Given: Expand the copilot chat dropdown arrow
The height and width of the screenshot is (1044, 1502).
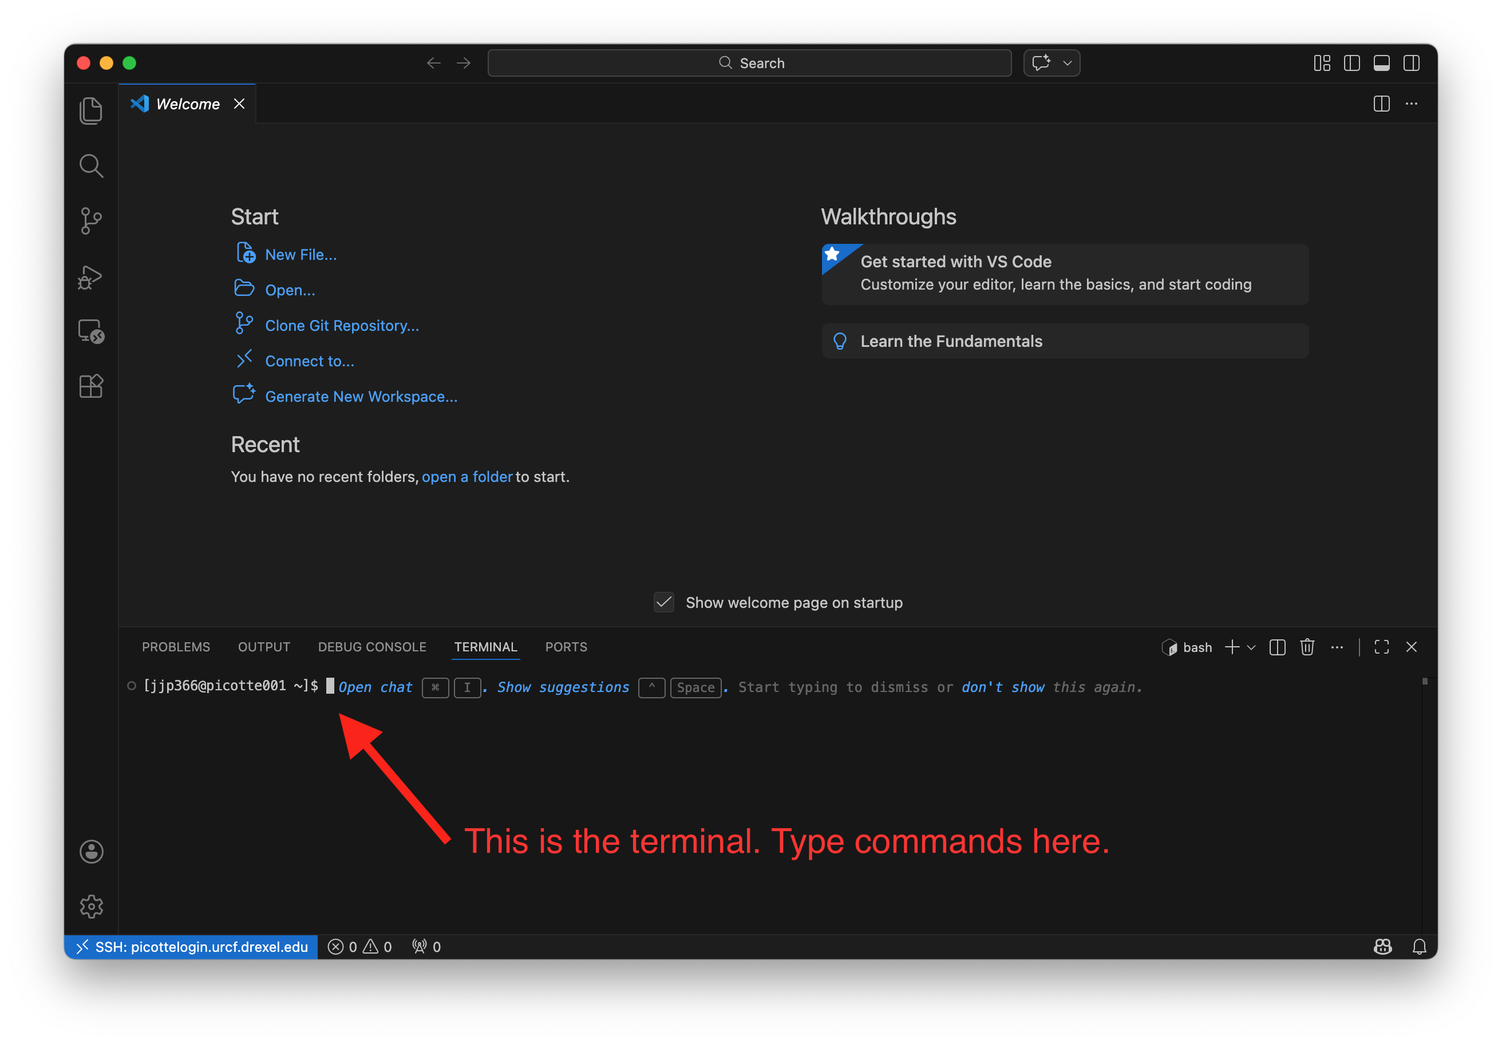Looking at the screenshot, I should (1066, 63).
